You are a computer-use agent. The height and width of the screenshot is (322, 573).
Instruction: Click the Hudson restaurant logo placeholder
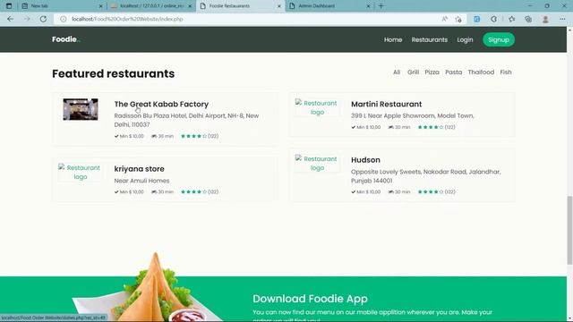[x=317, y=163]
